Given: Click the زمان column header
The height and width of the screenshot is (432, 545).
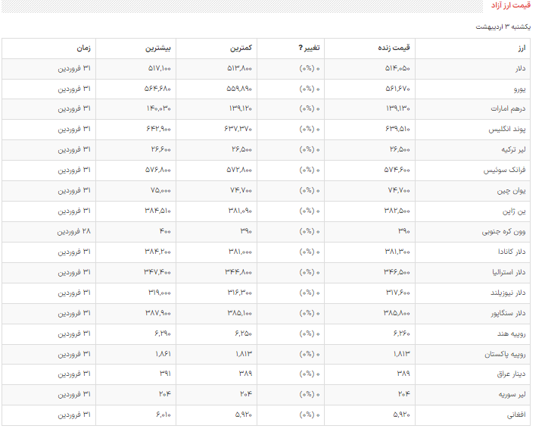Looking at the screenshot, I should [x=83, y=49].
